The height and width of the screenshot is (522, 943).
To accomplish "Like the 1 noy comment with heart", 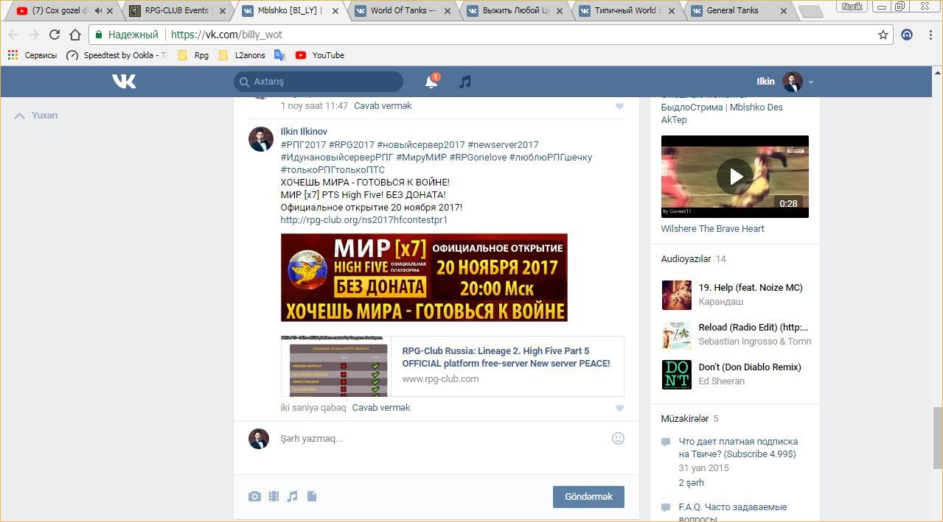I will [619, 107].
